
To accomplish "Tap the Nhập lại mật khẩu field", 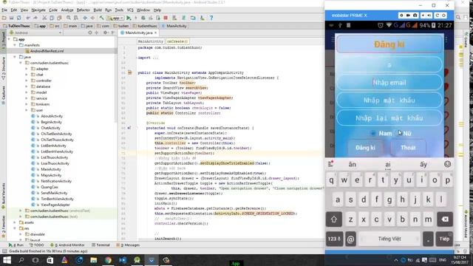I will tap(389, 118).
